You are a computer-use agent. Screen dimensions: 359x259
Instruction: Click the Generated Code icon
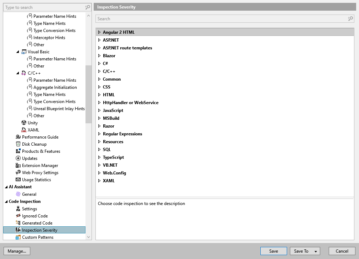click(x=18, y=223)
